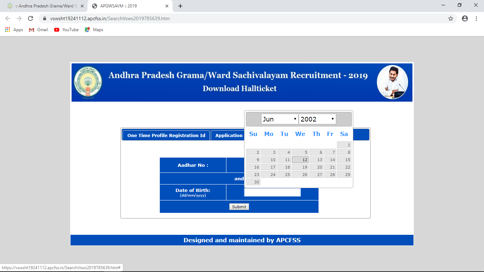
Task: Reload the current page
Action: click(30, 18)
